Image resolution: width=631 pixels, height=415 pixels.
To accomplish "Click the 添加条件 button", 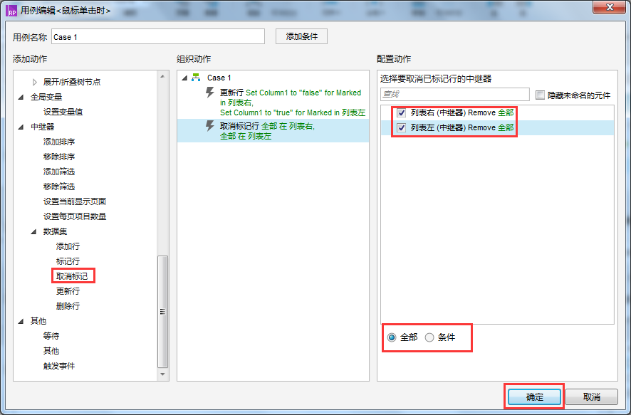I will (x=301, y=36).
